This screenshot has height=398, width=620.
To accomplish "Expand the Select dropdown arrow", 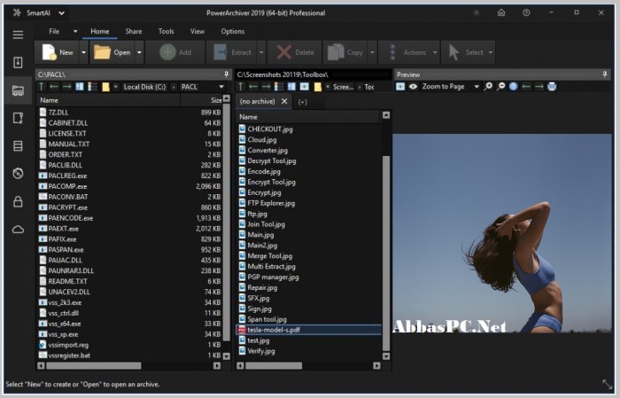I will [x=491, y=52].
